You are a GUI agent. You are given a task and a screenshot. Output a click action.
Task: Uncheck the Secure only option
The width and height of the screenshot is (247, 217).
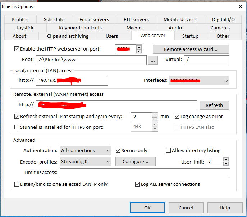click(x=118, y=151)
